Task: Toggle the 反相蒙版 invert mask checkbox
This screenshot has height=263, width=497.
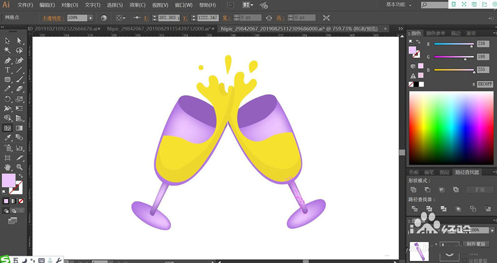Action: pos(464,260)
